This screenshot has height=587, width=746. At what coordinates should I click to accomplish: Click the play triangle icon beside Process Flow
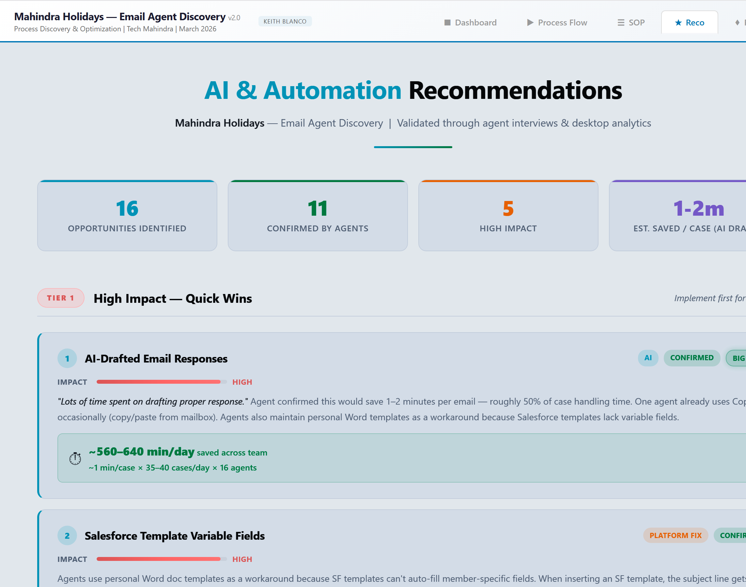pyautogui.click(x=530, y=22)
